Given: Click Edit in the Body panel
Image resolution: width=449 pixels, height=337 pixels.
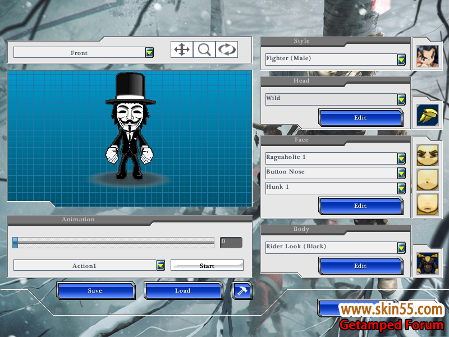Looking at the screenshot, I should (x=360, y=266).
